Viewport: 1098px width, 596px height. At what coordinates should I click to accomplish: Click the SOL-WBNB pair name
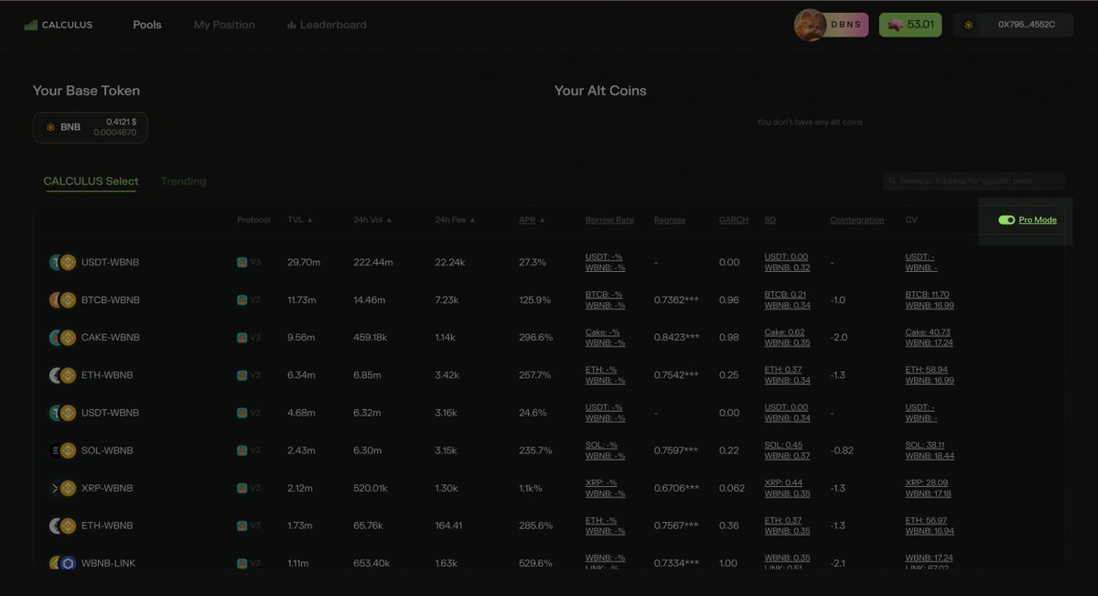(107, 450)
